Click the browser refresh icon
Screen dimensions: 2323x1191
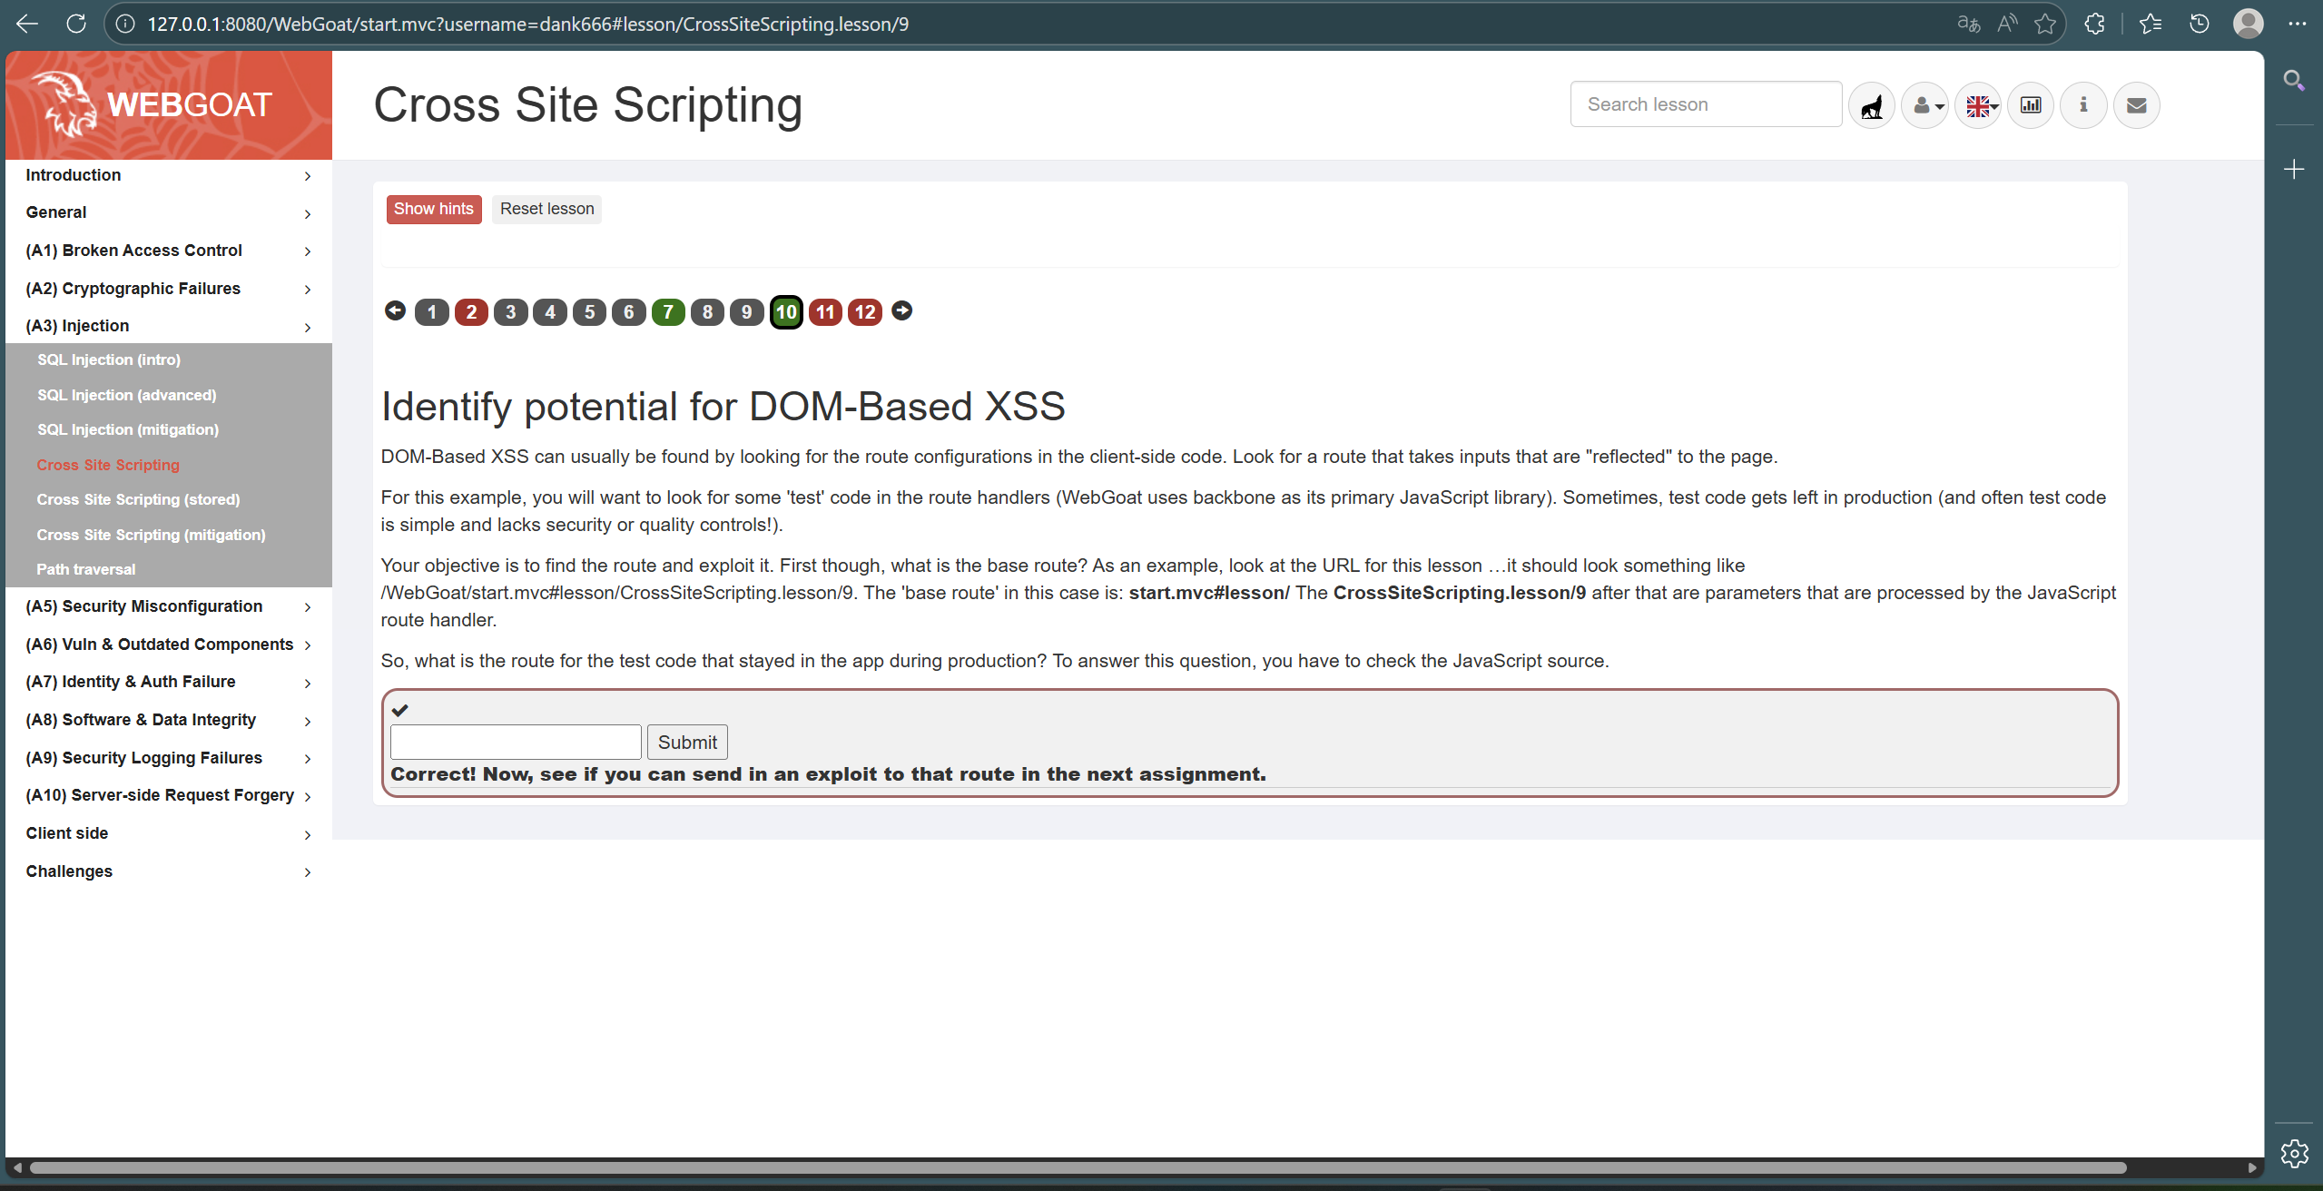click(x=76, y=24)
